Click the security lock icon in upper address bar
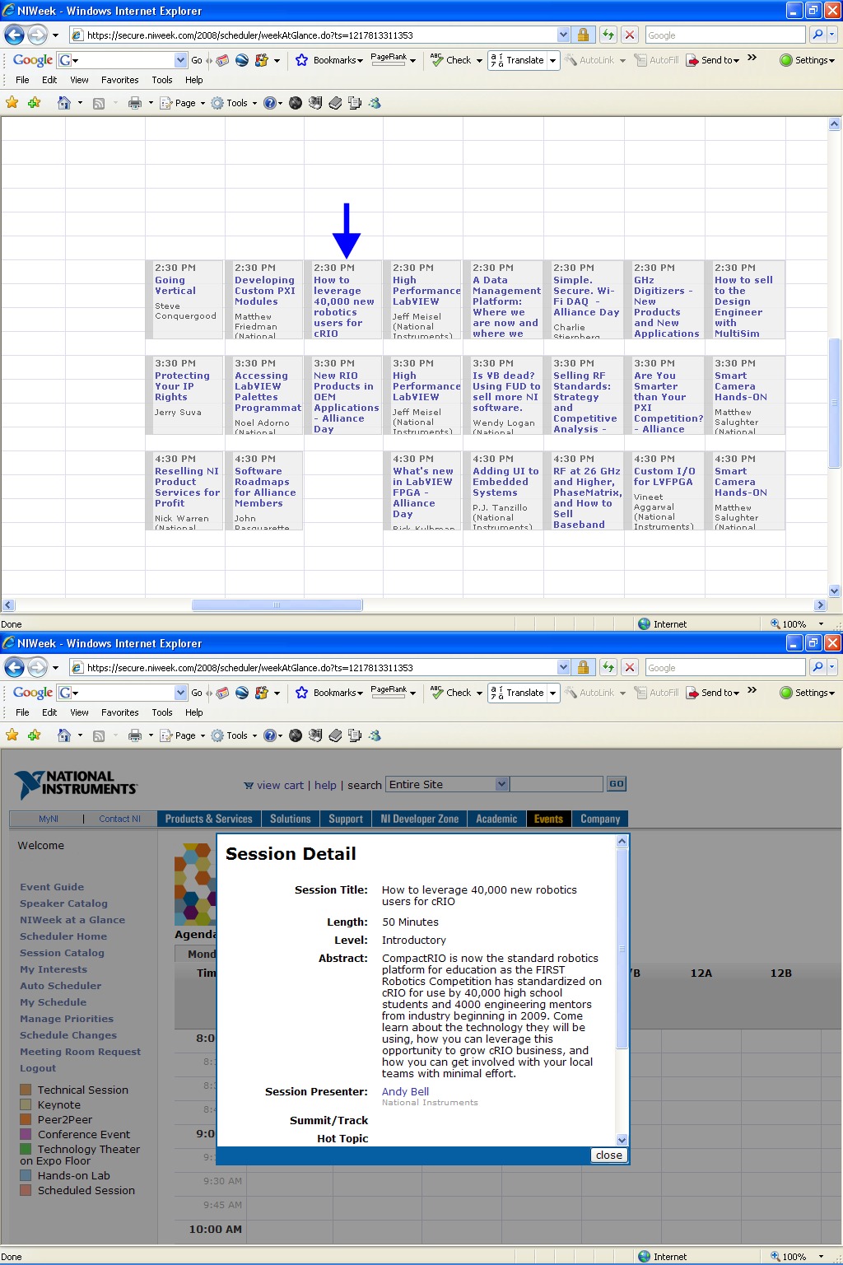 583,35
